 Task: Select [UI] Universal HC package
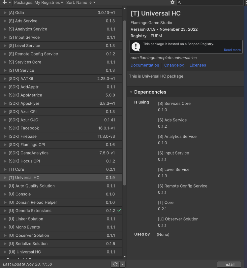[x=61, y=252]
